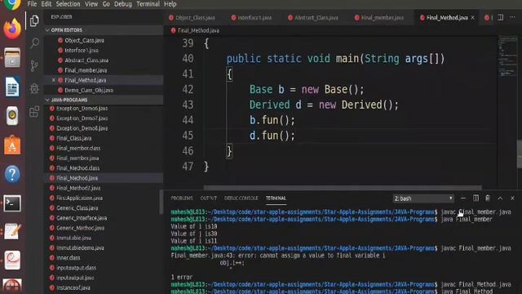The height and width of the screenshot is (294, 522).
Task: Open Instanceof.java in file tree
Action: tap(73, 288)
